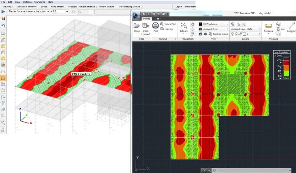296x173 pixels.
Task: Click the Measure ruler icon
Action: (x=268, y=25)
